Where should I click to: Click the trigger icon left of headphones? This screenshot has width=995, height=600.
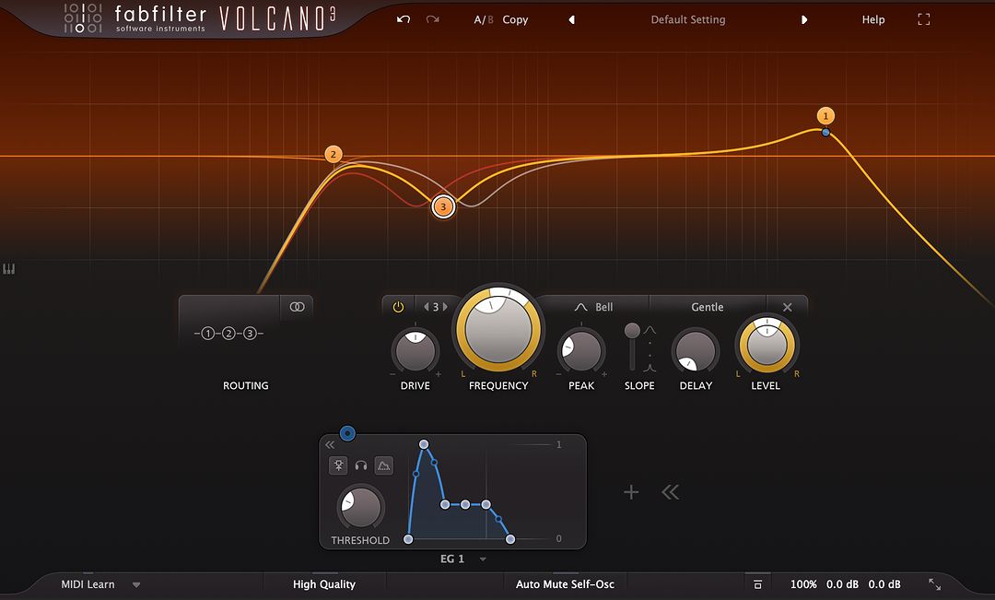tap(338, 466)
